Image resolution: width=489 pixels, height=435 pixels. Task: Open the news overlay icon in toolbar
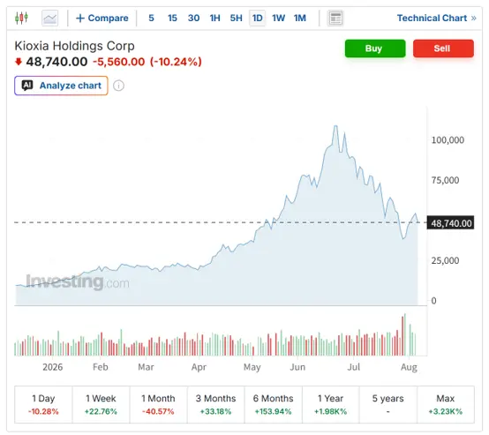click(335, 18)
